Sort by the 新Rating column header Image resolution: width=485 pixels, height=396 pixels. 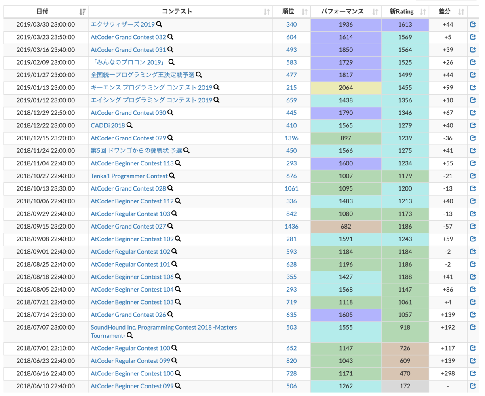pos(405,12)
